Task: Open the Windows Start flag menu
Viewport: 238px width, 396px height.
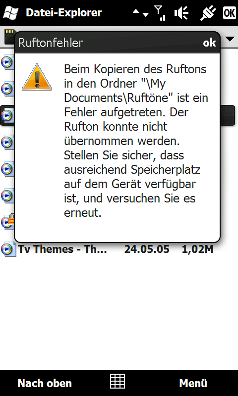Action: pyautogui.click(x=11, y=13)
